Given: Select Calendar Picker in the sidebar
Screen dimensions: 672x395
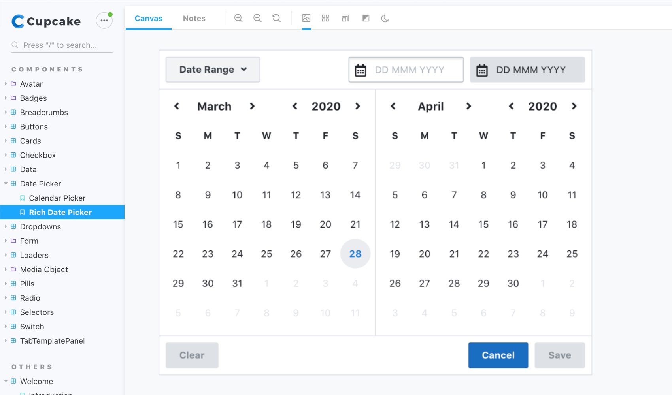Looking at the screenshot, I should click(57, 198).
